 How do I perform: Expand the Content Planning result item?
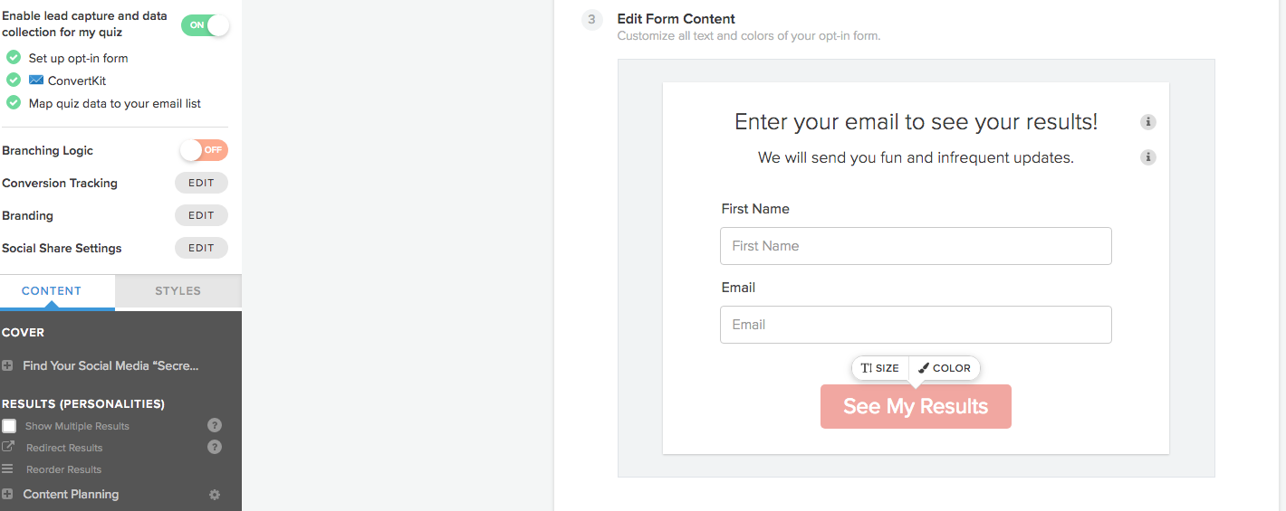point(8,495)
